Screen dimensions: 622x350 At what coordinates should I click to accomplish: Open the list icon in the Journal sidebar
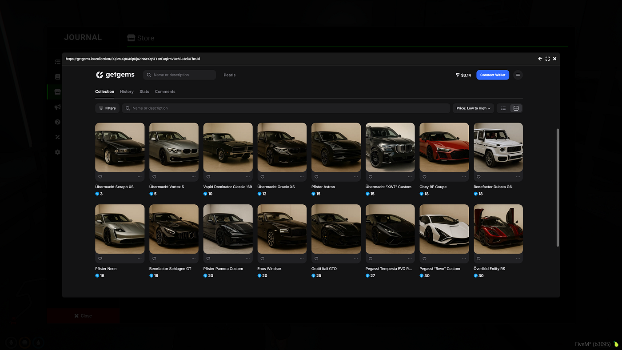pos(57,62)
